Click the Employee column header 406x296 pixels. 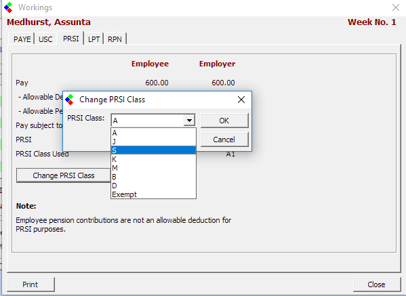point(150,64)
